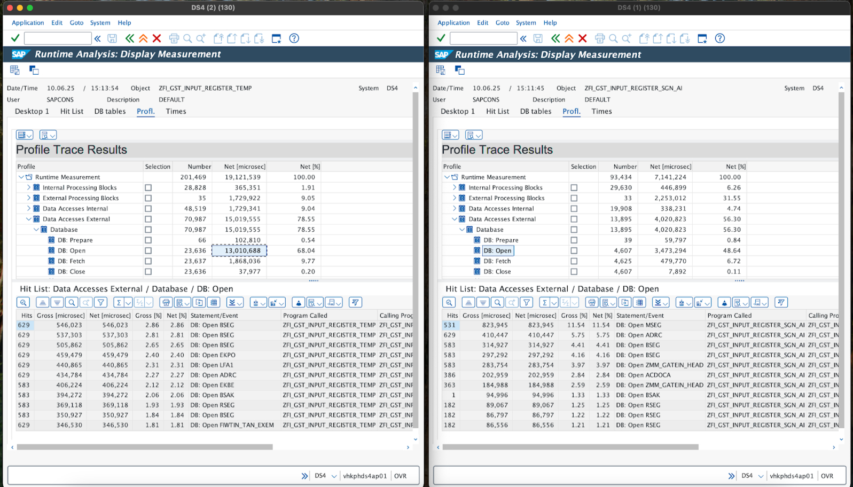Click Sort ascending icon in right hit list
The height and width of the screenshot is (487, 853).
pos(468,302)
